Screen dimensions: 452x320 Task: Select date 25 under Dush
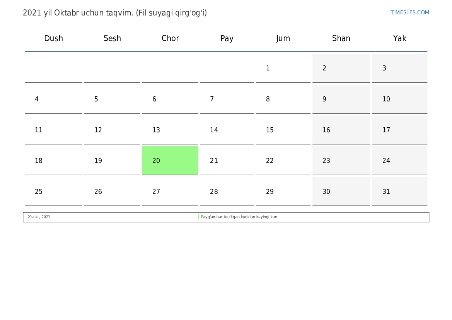pos(53,191)
